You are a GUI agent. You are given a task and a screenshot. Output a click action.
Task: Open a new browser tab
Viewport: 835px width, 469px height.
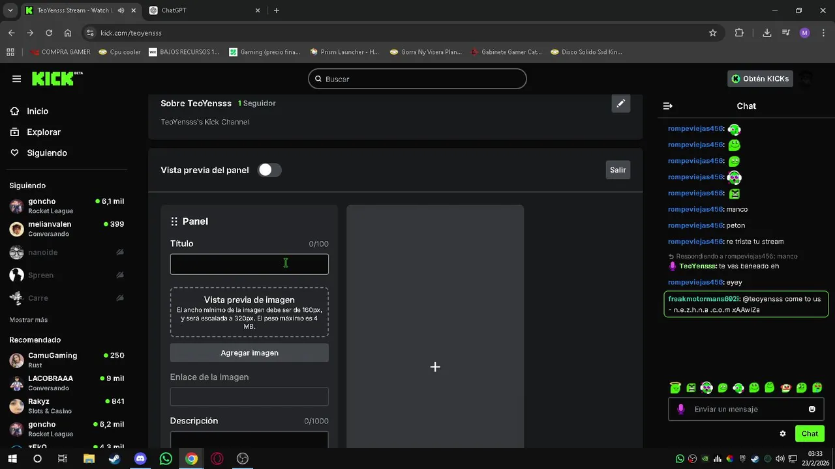pos(277,10)
